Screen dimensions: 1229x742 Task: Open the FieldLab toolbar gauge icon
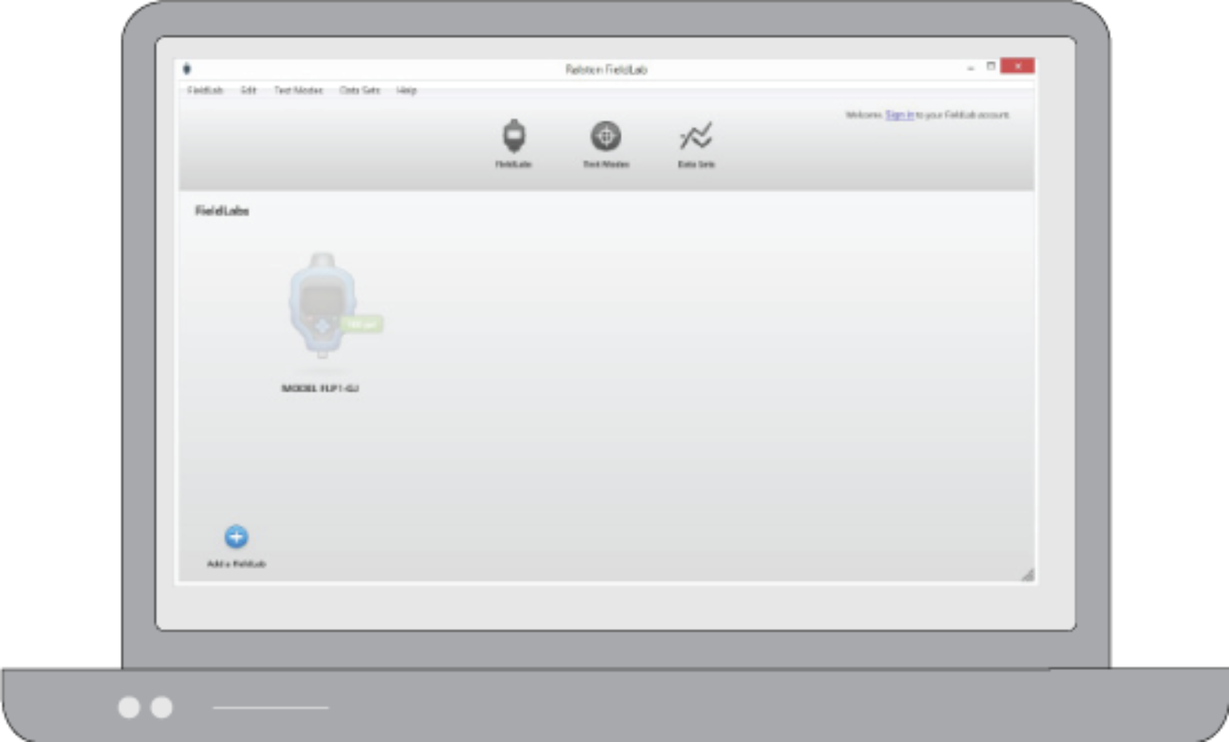pyautogui.click(x=514, y=136)
